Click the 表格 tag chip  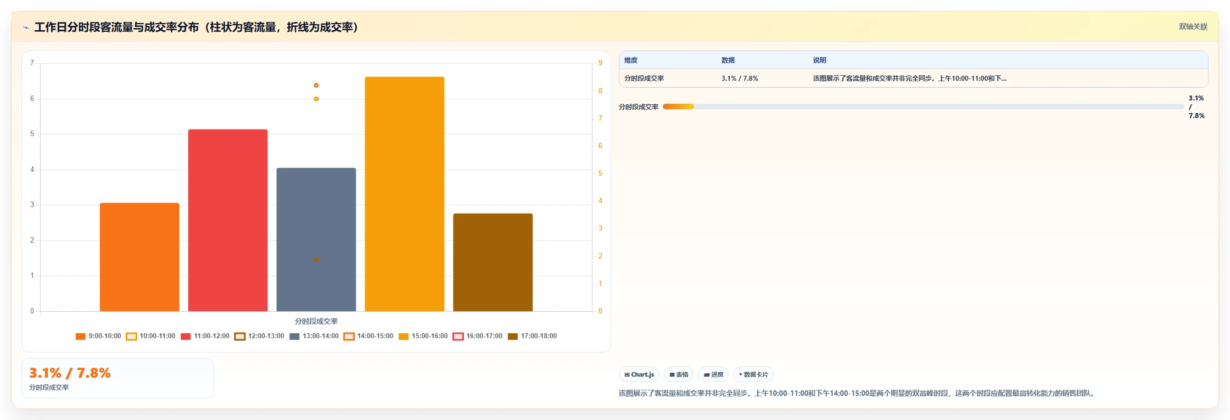coord(679,374)
